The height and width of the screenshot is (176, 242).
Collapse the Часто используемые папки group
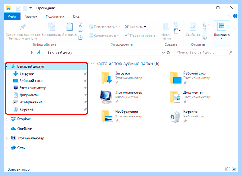93,63
